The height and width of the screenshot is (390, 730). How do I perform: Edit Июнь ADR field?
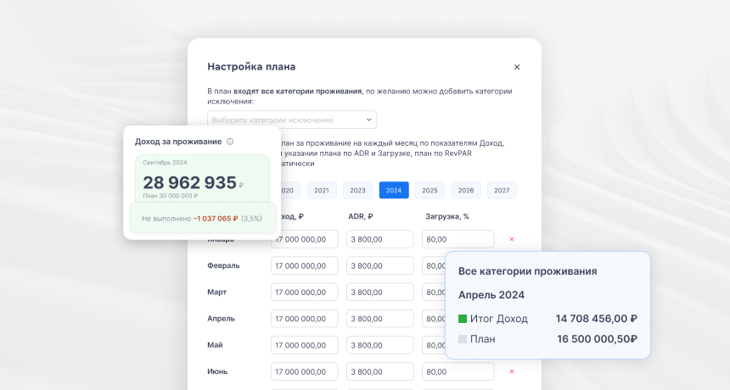(380, 371)
